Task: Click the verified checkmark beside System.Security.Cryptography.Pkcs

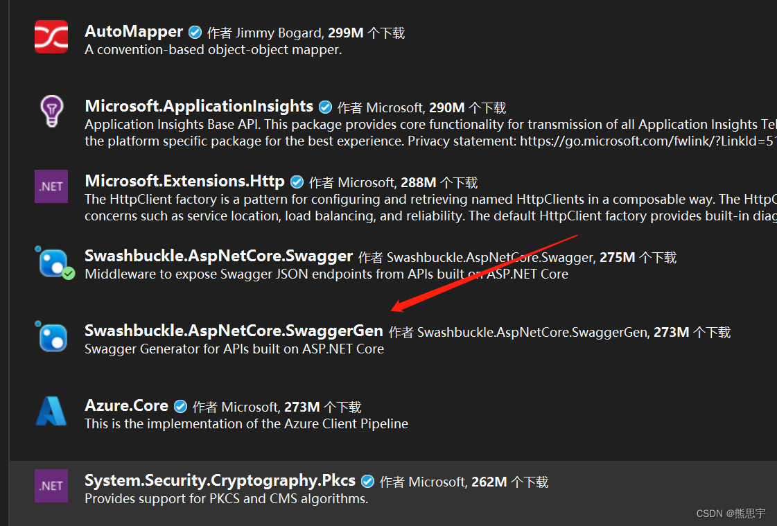Action: point(367,481)
